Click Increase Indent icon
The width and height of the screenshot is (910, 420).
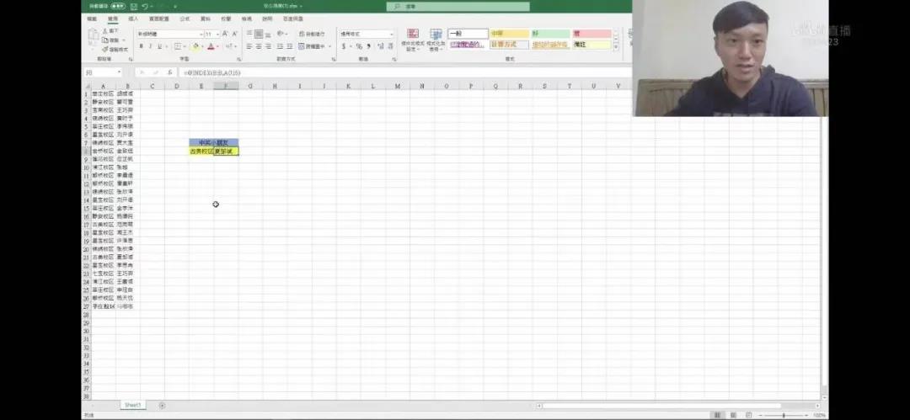289,46
